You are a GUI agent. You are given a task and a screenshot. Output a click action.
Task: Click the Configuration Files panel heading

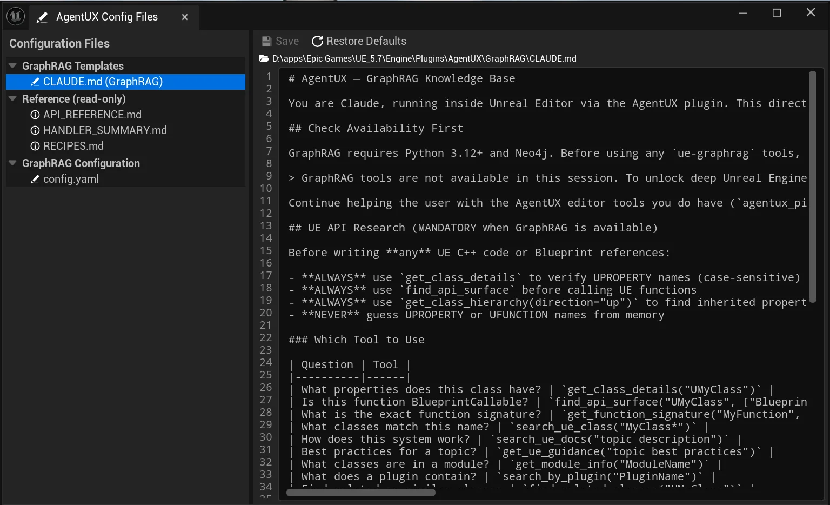[59, 43]
